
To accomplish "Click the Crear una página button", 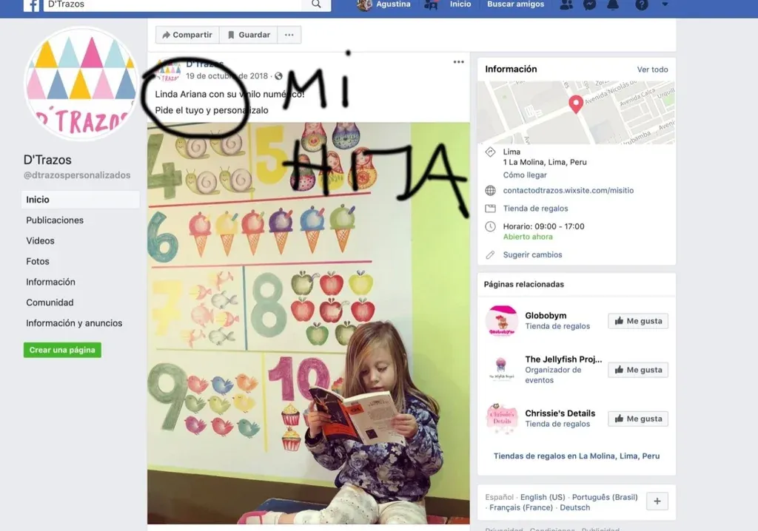I will 62,350.
